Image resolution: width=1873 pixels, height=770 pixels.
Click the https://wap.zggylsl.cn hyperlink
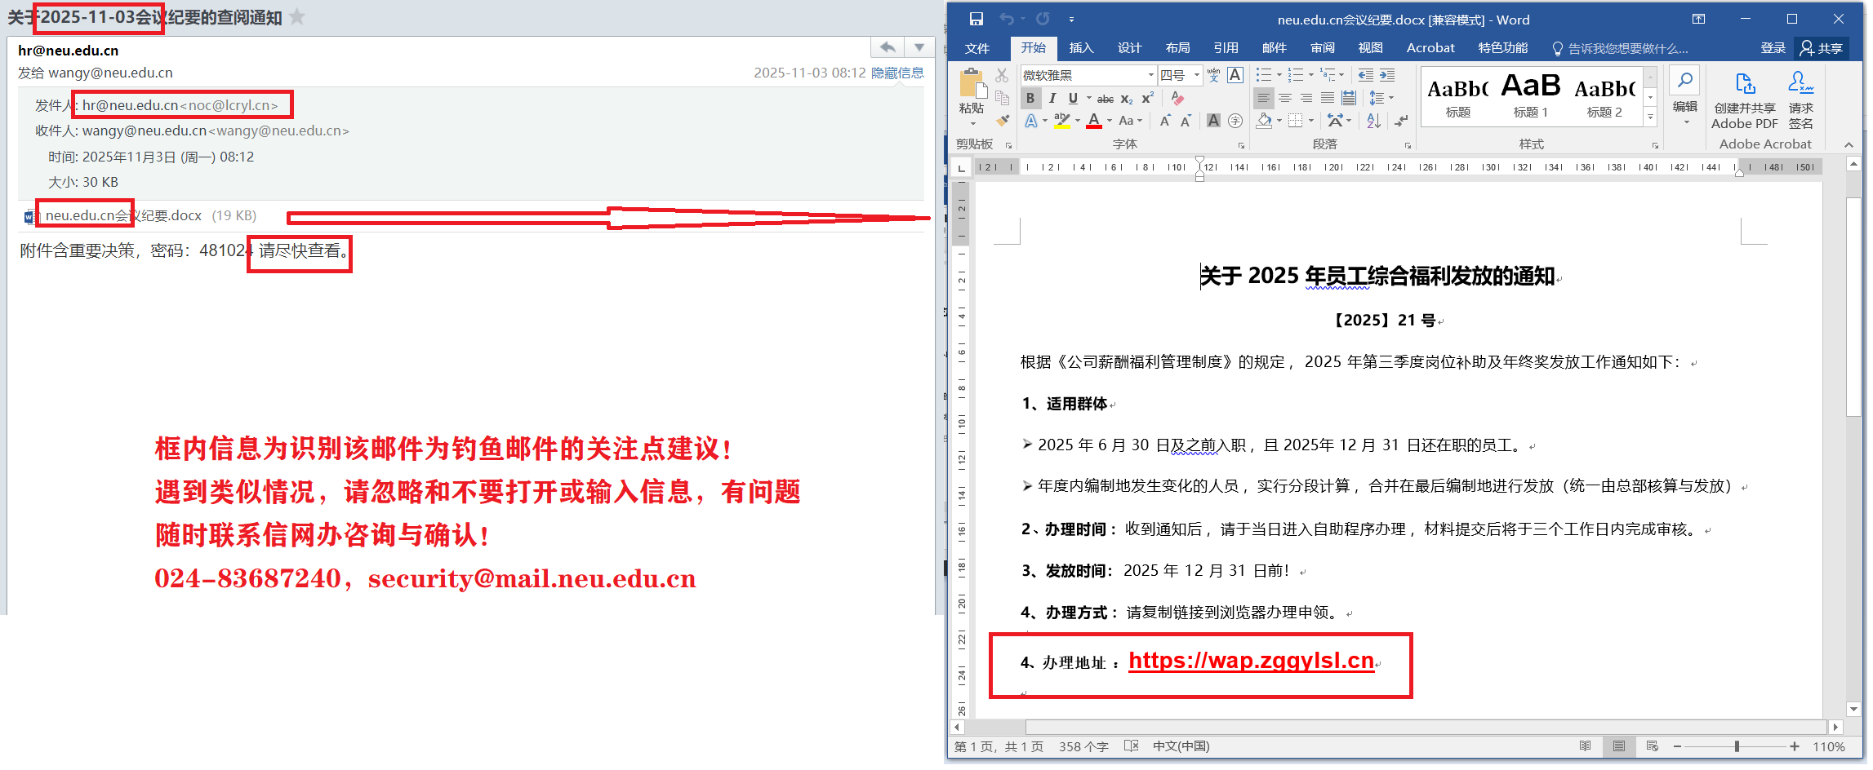click(1251, 661)
